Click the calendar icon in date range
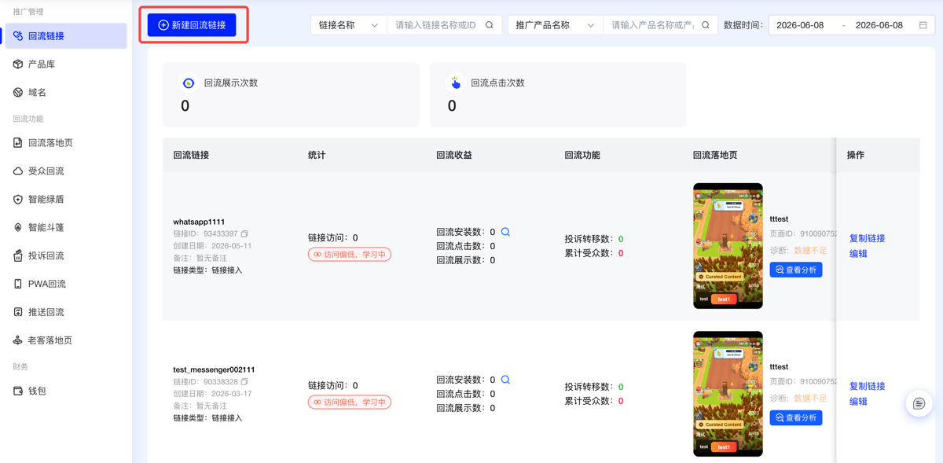The width and height of the screenshot is (943, 463). 923,25
